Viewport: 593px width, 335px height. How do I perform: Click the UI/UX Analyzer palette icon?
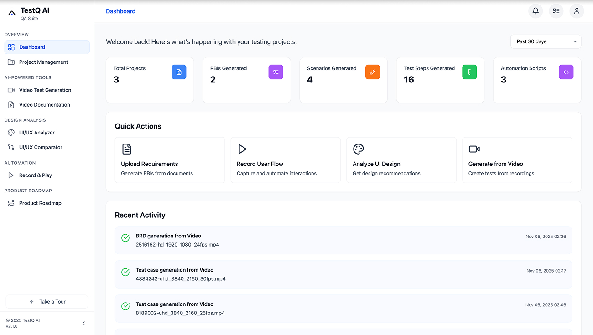pyautogui.click(x=10, y=132)
